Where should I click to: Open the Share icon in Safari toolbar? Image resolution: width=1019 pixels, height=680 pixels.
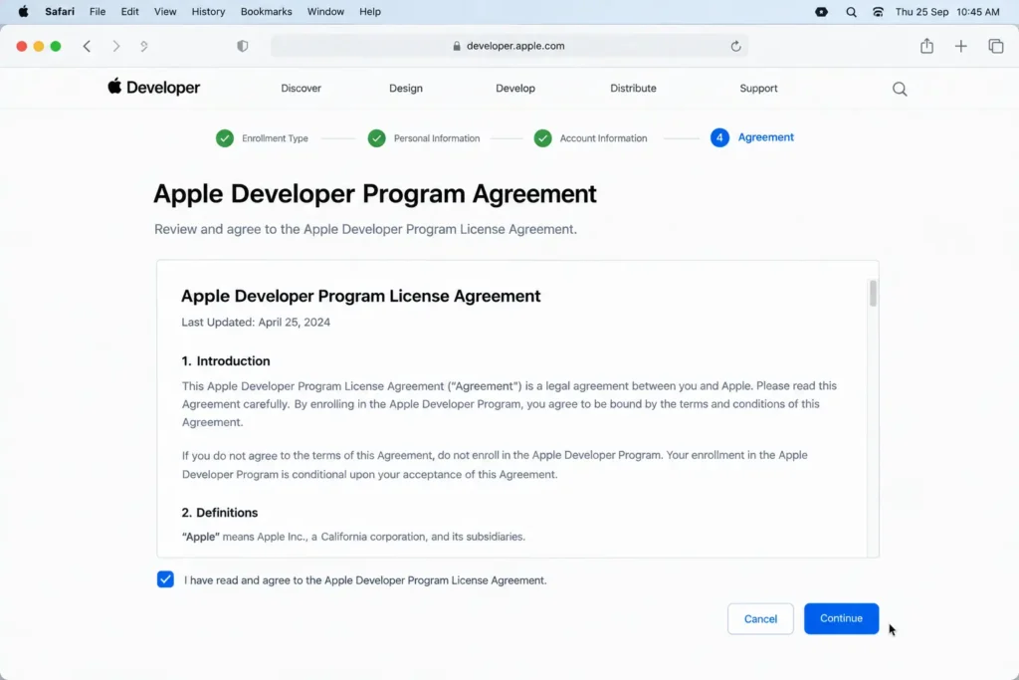(926, 46)
